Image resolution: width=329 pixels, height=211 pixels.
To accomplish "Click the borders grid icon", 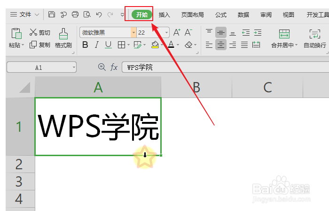I will 121,45.
